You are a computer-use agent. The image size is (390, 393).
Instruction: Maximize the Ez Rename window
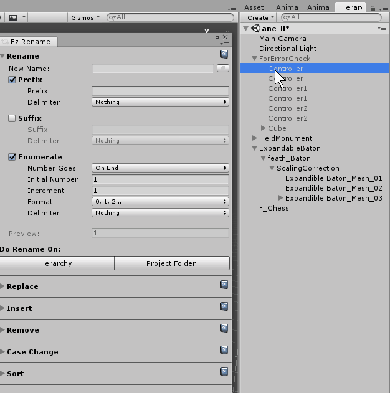click(217, 37)
